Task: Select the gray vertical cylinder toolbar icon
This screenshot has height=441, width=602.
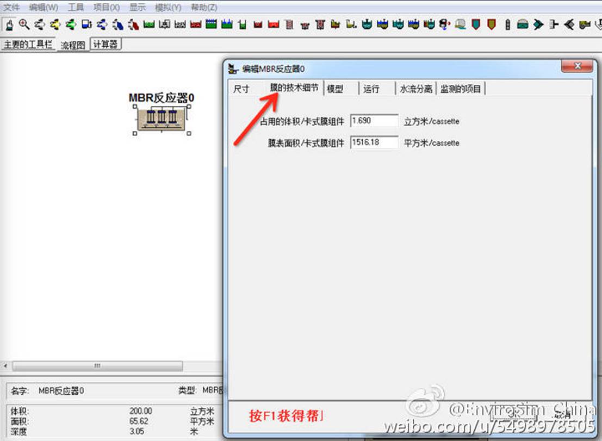Action: tap(507, 24)
